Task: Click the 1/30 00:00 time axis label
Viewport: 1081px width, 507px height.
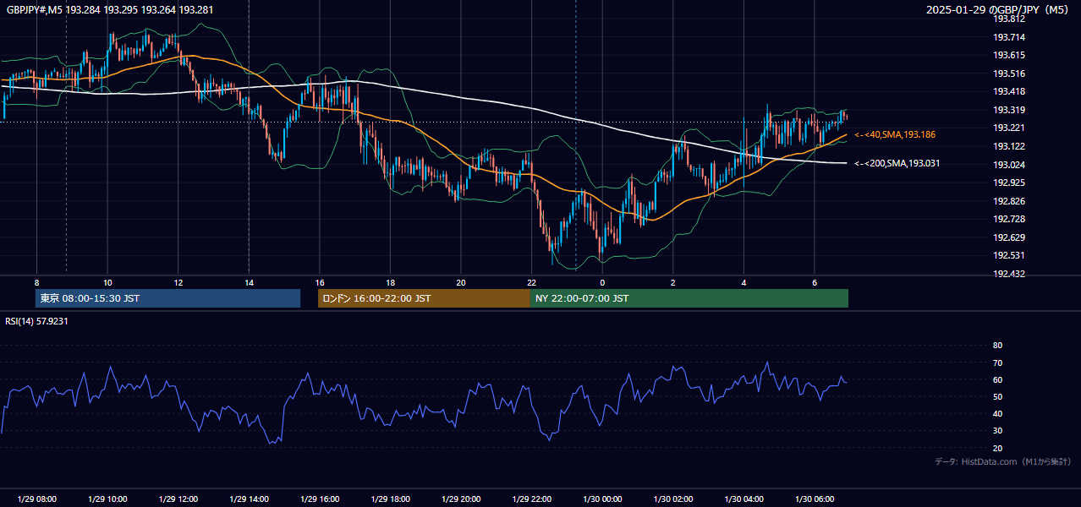Action: 602,499
